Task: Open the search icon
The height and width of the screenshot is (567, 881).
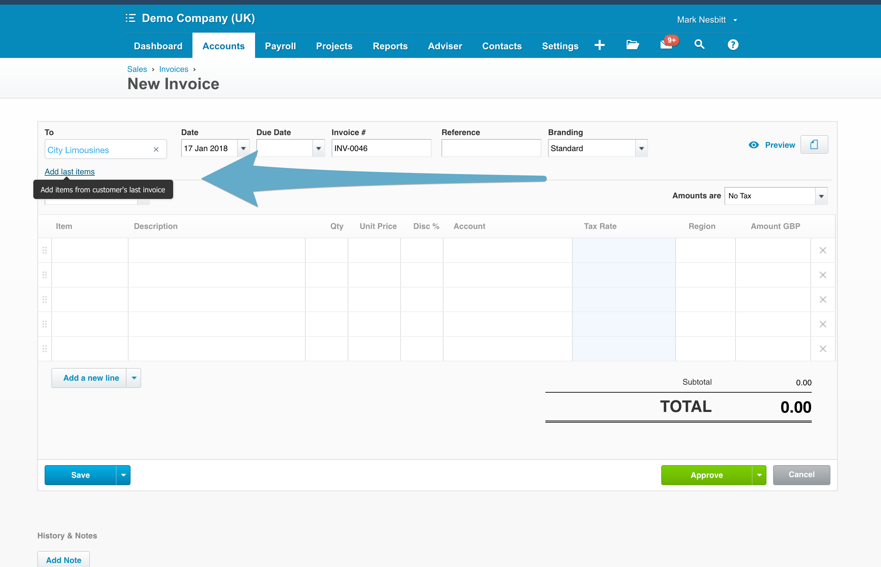Action: coord(700,45)
